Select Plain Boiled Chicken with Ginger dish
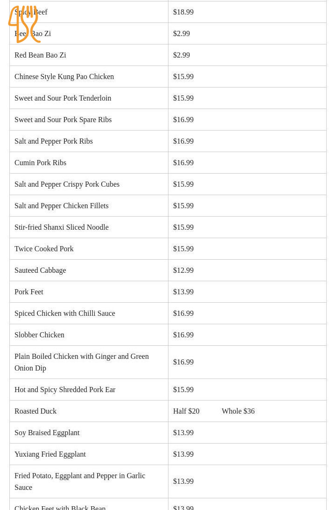 click(x=82, y=362)
